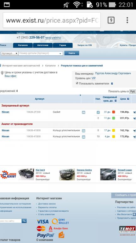Viewport: 136px width, 243px height.
Task: Open the Доставка заказа footer link
Action: click(47, 204)
